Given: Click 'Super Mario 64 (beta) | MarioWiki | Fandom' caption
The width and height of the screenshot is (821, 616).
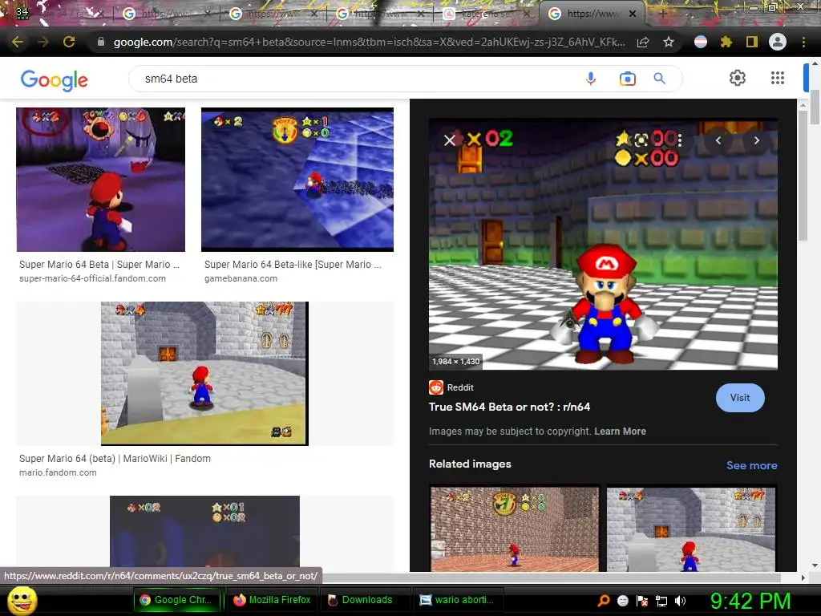Looking at the screenshot, I should 115,458.
